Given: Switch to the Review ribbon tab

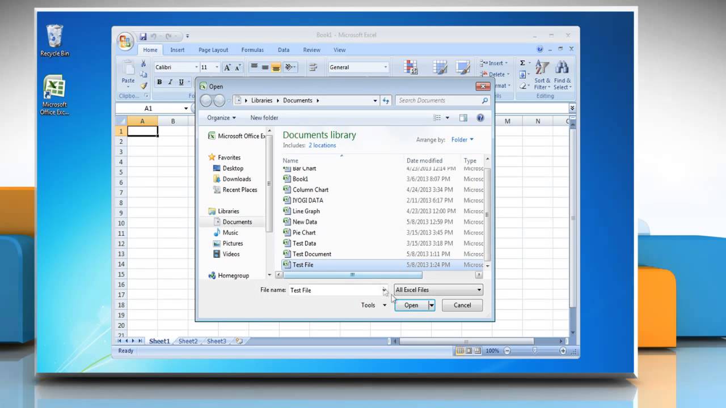Looking at the screenshot, I should pos(311,50).
